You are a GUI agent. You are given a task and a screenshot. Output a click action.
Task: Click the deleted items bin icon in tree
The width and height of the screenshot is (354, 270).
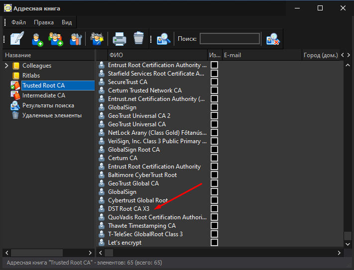point(15,115)
